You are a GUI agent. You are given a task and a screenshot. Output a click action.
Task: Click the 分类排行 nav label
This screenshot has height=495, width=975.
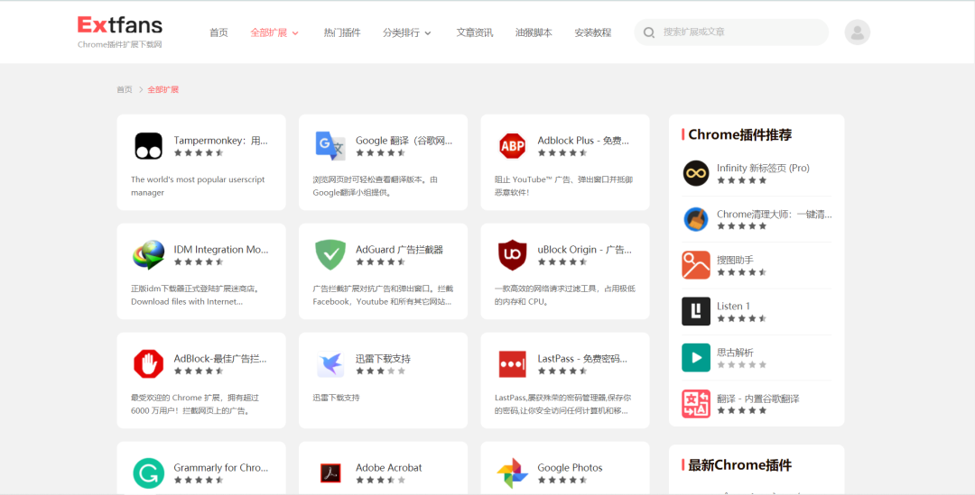tap(401, 32)
